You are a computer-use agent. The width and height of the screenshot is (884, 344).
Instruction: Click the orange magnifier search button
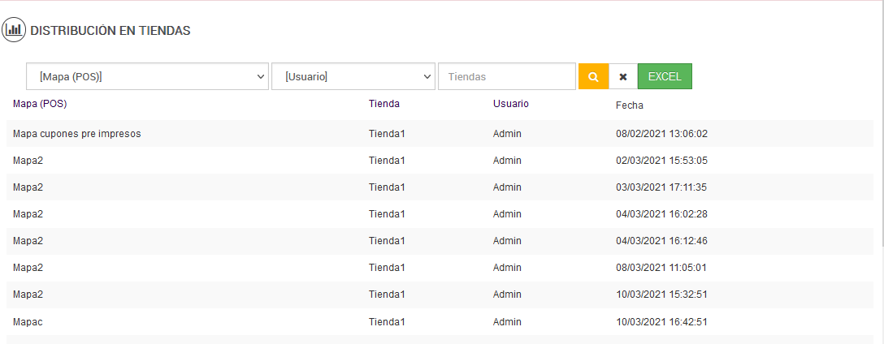[x=593, y=77]
